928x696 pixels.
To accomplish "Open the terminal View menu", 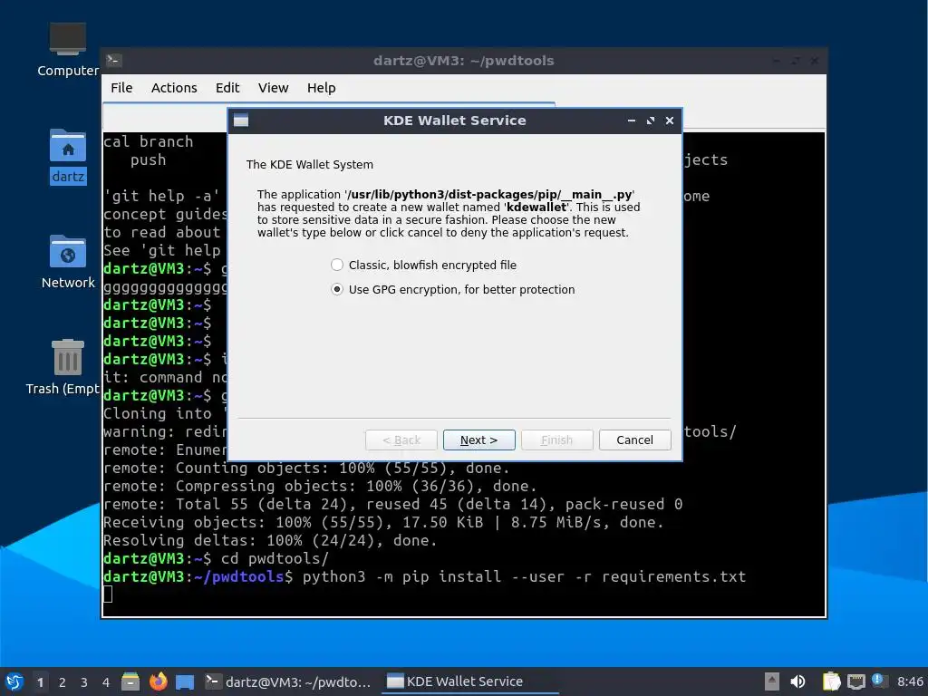I will pyautogui.click(x=273, y=88).
